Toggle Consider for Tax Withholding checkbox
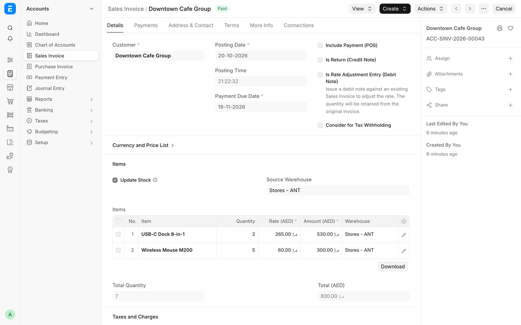The image size is (521, 325). (320, 125)
